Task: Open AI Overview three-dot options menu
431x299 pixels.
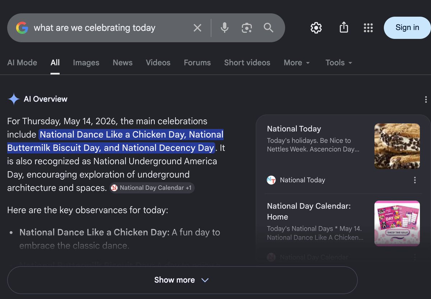Action: tap(426, 99)
